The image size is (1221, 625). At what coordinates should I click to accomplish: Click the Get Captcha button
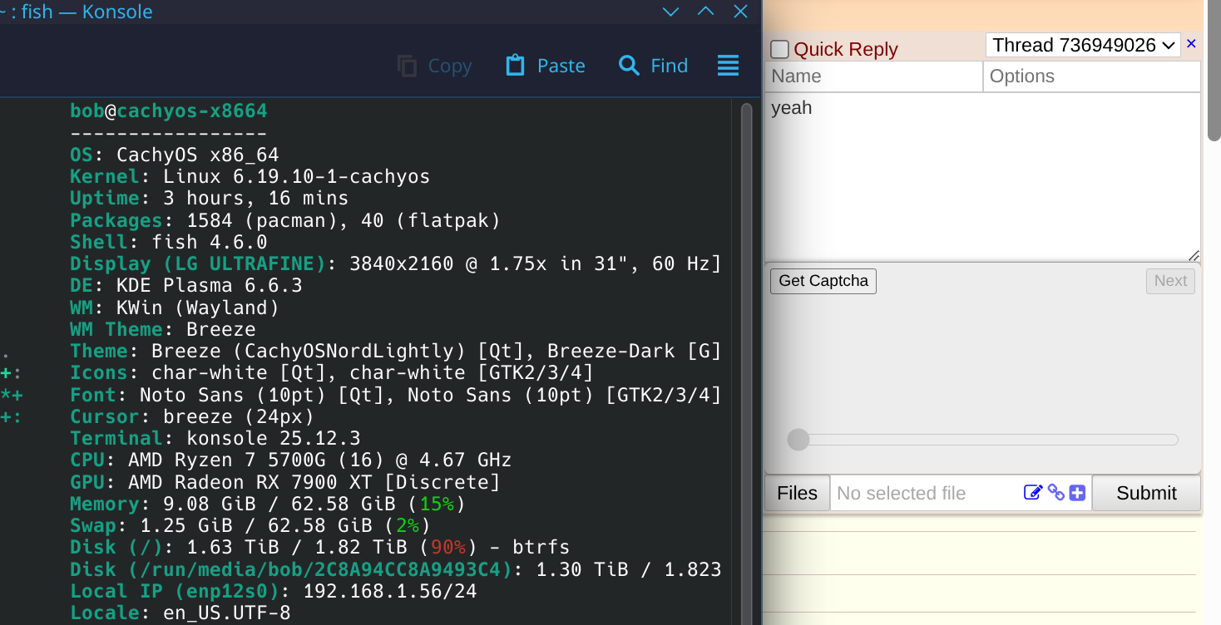pos(823,281)
